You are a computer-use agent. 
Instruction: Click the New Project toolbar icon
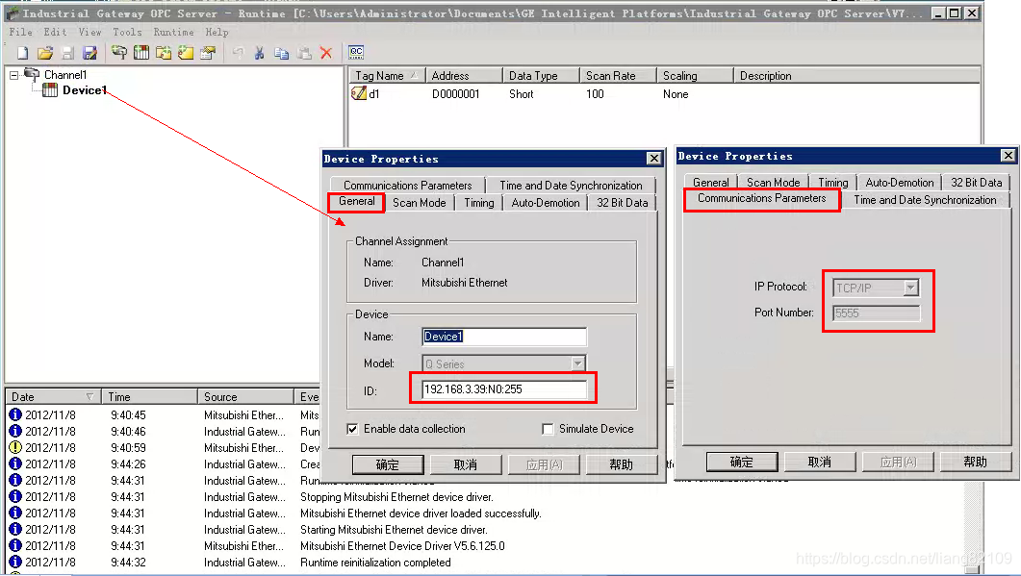click(22, 53)
